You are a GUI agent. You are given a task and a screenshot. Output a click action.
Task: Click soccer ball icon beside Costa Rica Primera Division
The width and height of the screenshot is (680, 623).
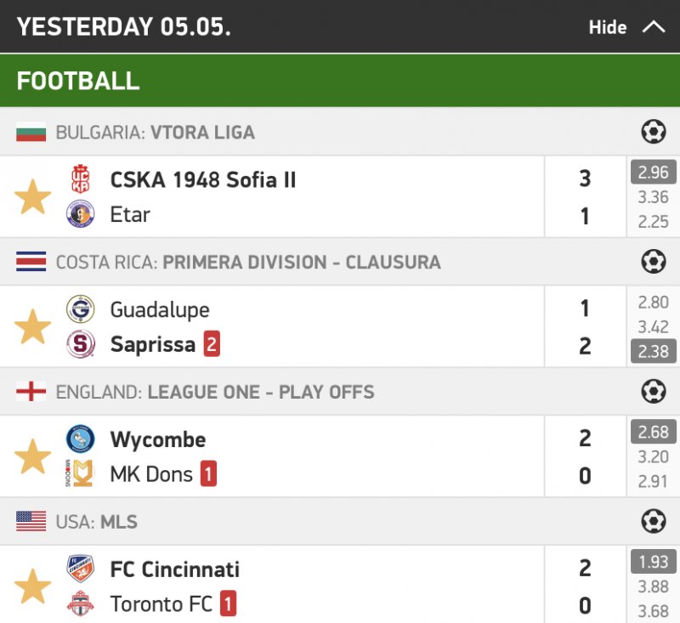653,262
